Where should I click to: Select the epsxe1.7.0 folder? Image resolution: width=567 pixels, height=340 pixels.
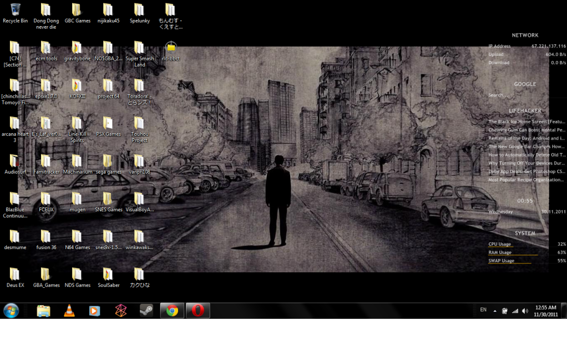pyautogui.click(x=46, y=89)
